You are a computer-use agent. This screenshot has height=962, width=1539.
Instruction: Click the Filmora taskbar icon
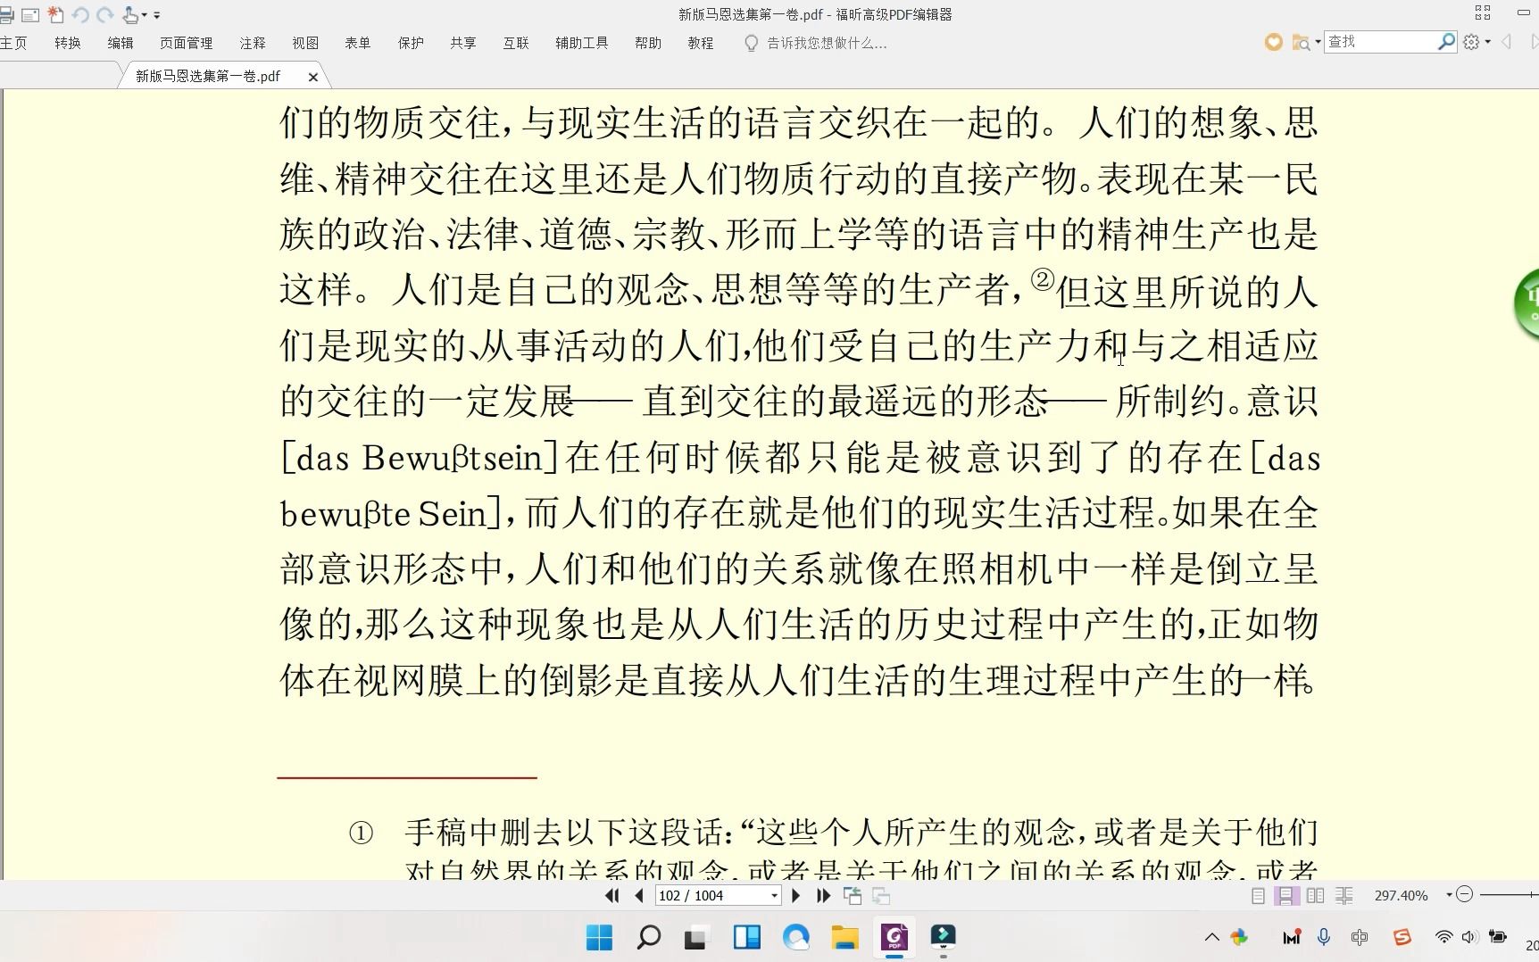(944, 936)
